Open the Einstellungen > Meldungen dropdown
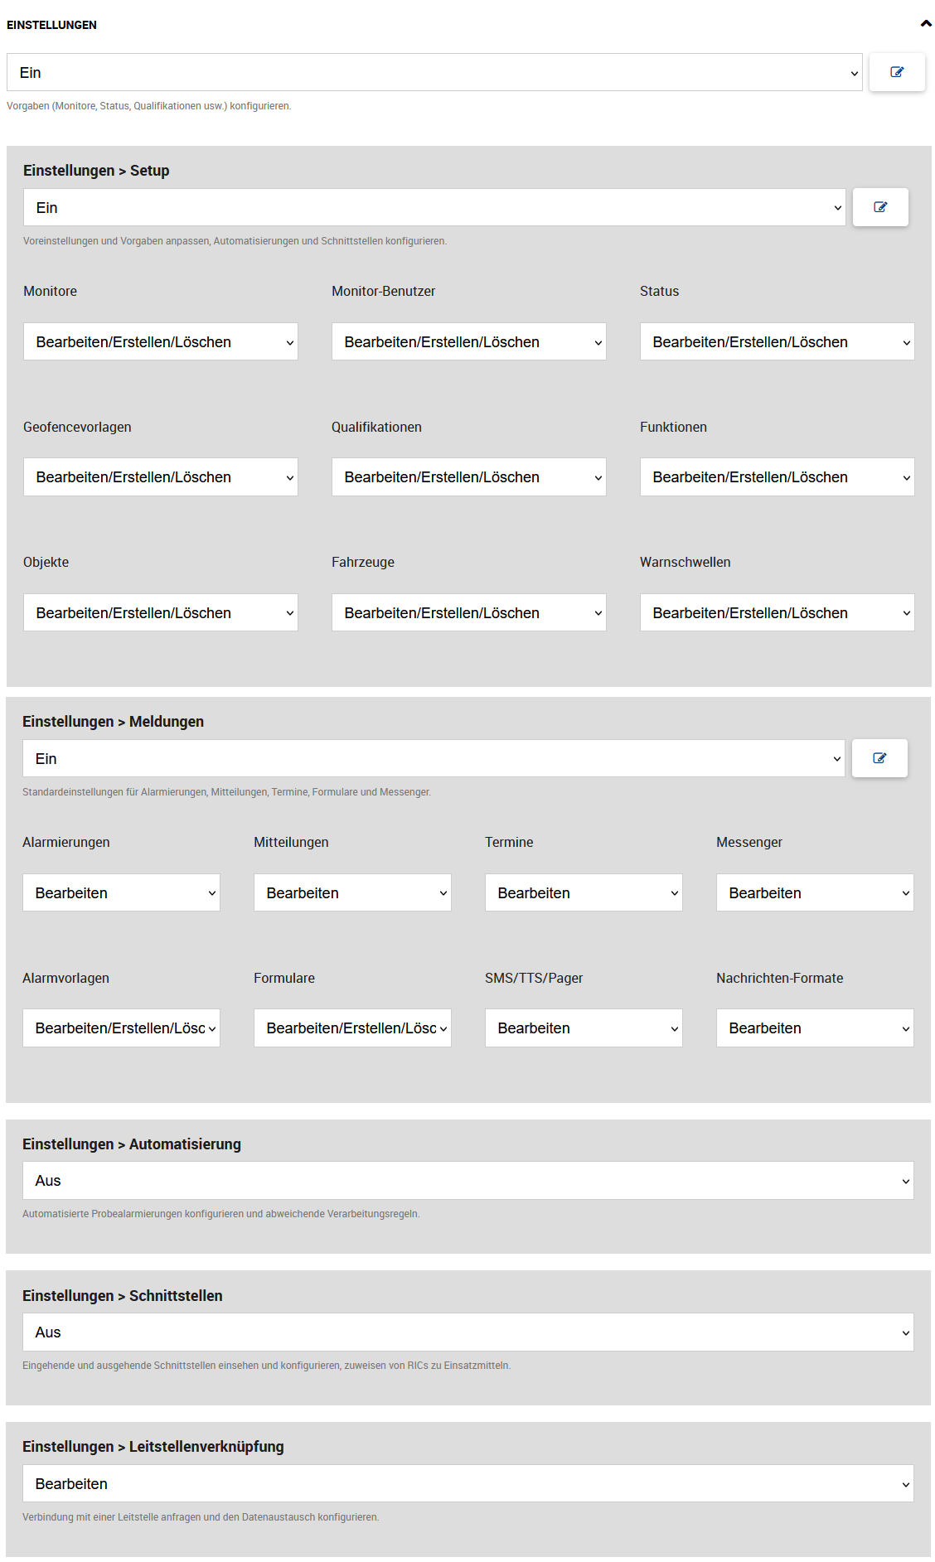The height and width of the screenshot is (1562, 935). coord(434,759)
